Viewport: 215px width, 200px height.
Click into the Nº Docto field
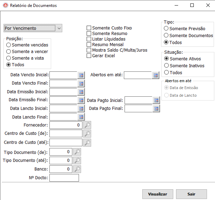point(64,178)
